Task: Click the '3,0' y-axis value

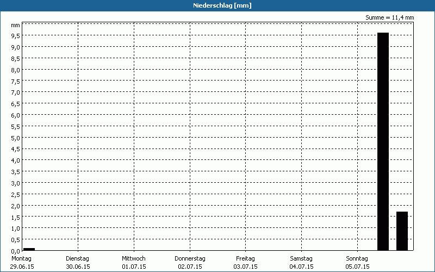Action: click(16, 183)
